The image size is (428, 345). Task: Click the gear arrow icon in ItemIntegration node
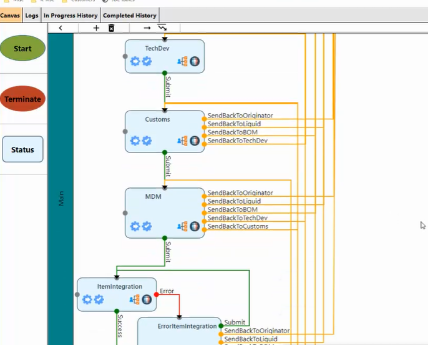tap(87, 299)
